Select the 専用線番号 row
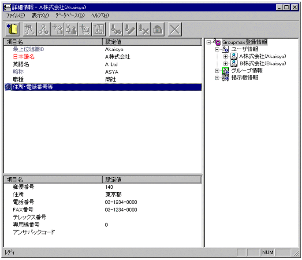 (103, 225)
